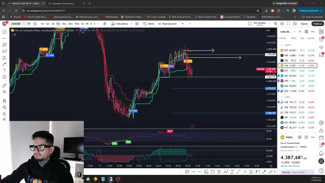The width and height of the screenshot is (325, 183).
Task: Open the Uniswap Interface bookmark
Action: pos(231,17)
